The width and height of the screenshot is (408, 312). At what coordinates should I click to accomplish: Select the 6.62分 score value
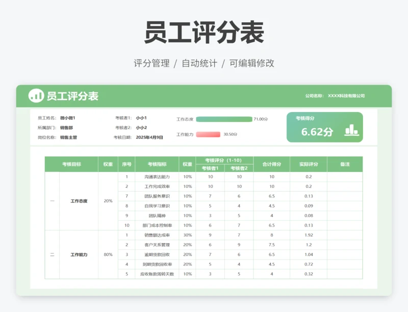coord(317,132)
